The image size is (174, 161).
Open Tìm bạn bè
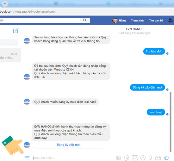(x=156, y=21)
